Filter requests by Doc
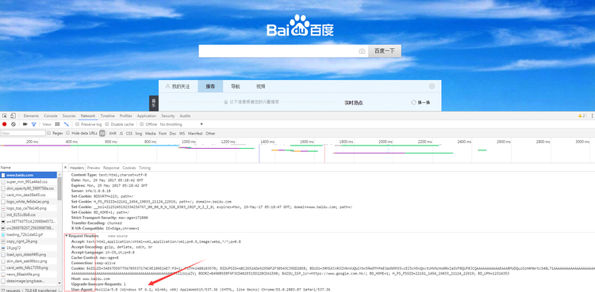 [x=173, y=133]
